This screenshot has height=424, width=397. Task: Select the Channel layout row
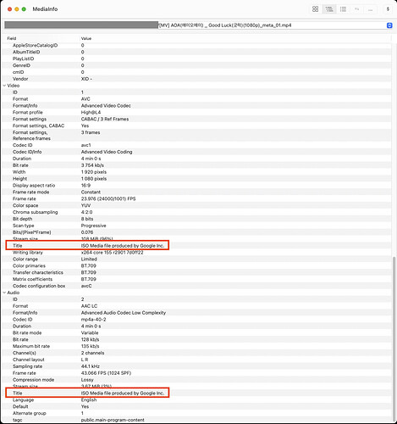196,360
